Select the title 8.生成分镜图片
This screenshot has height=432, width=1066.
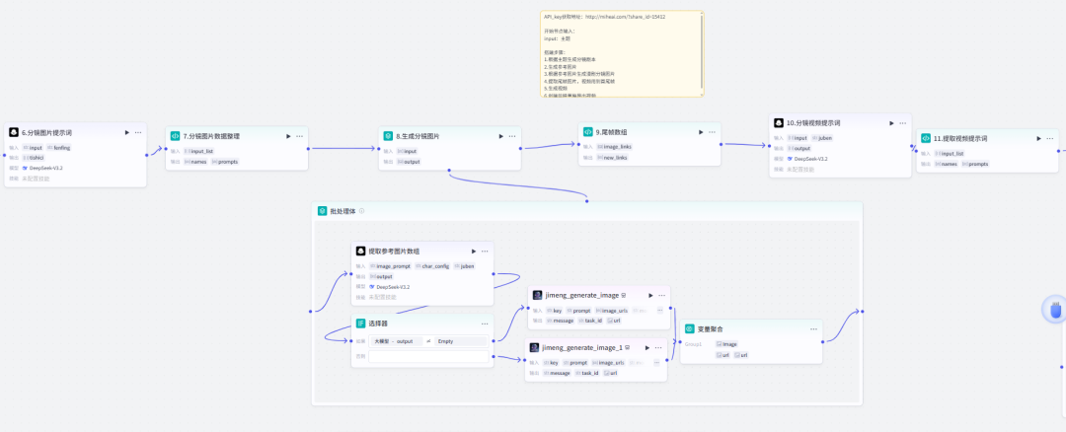click(x=418, y=136)
